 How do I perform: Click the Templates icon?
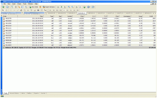coord(93,7)
